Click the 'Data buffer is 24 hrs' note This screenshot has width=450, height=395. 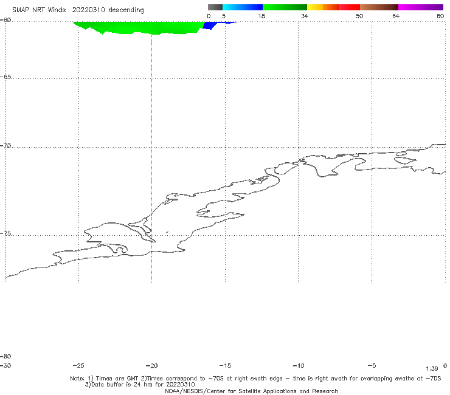coord(140,385)
